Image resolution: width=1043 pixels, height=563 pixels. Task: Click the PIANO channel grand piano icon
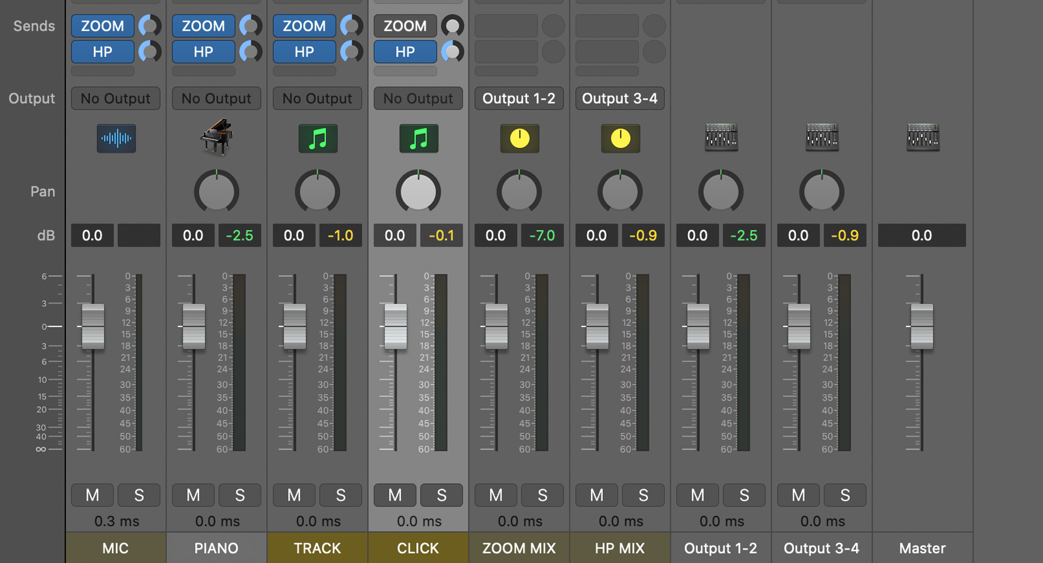pyautogui.click(x=216, y=137)
